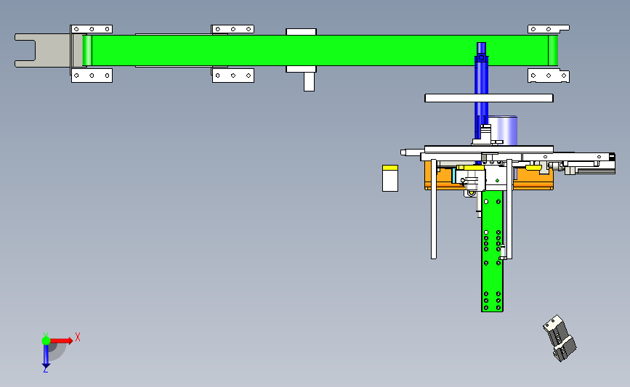Select the white motor block atop conveyor center
This screenshot has height=387, width=630.
[x=302, y=32]
